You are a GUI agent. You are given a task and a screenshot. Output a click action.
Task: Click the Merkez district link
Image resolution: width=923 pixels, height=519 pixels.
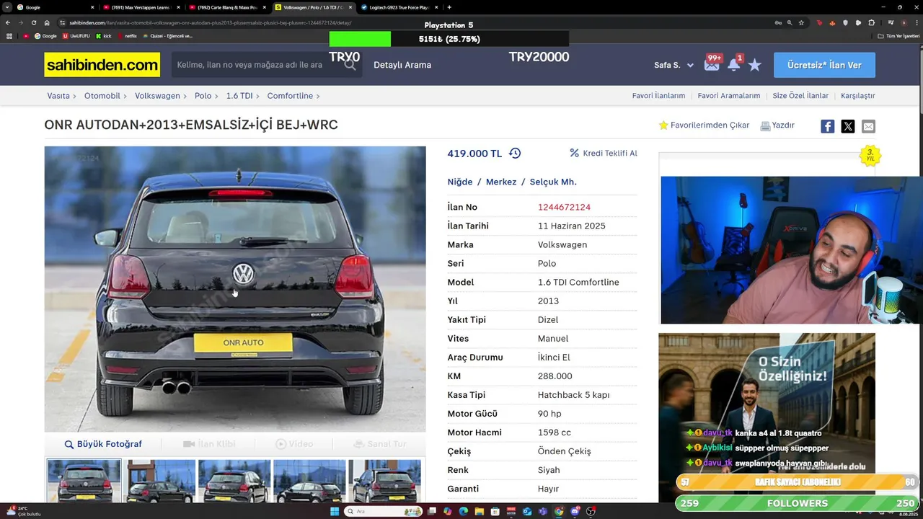(x=501, y=182)
